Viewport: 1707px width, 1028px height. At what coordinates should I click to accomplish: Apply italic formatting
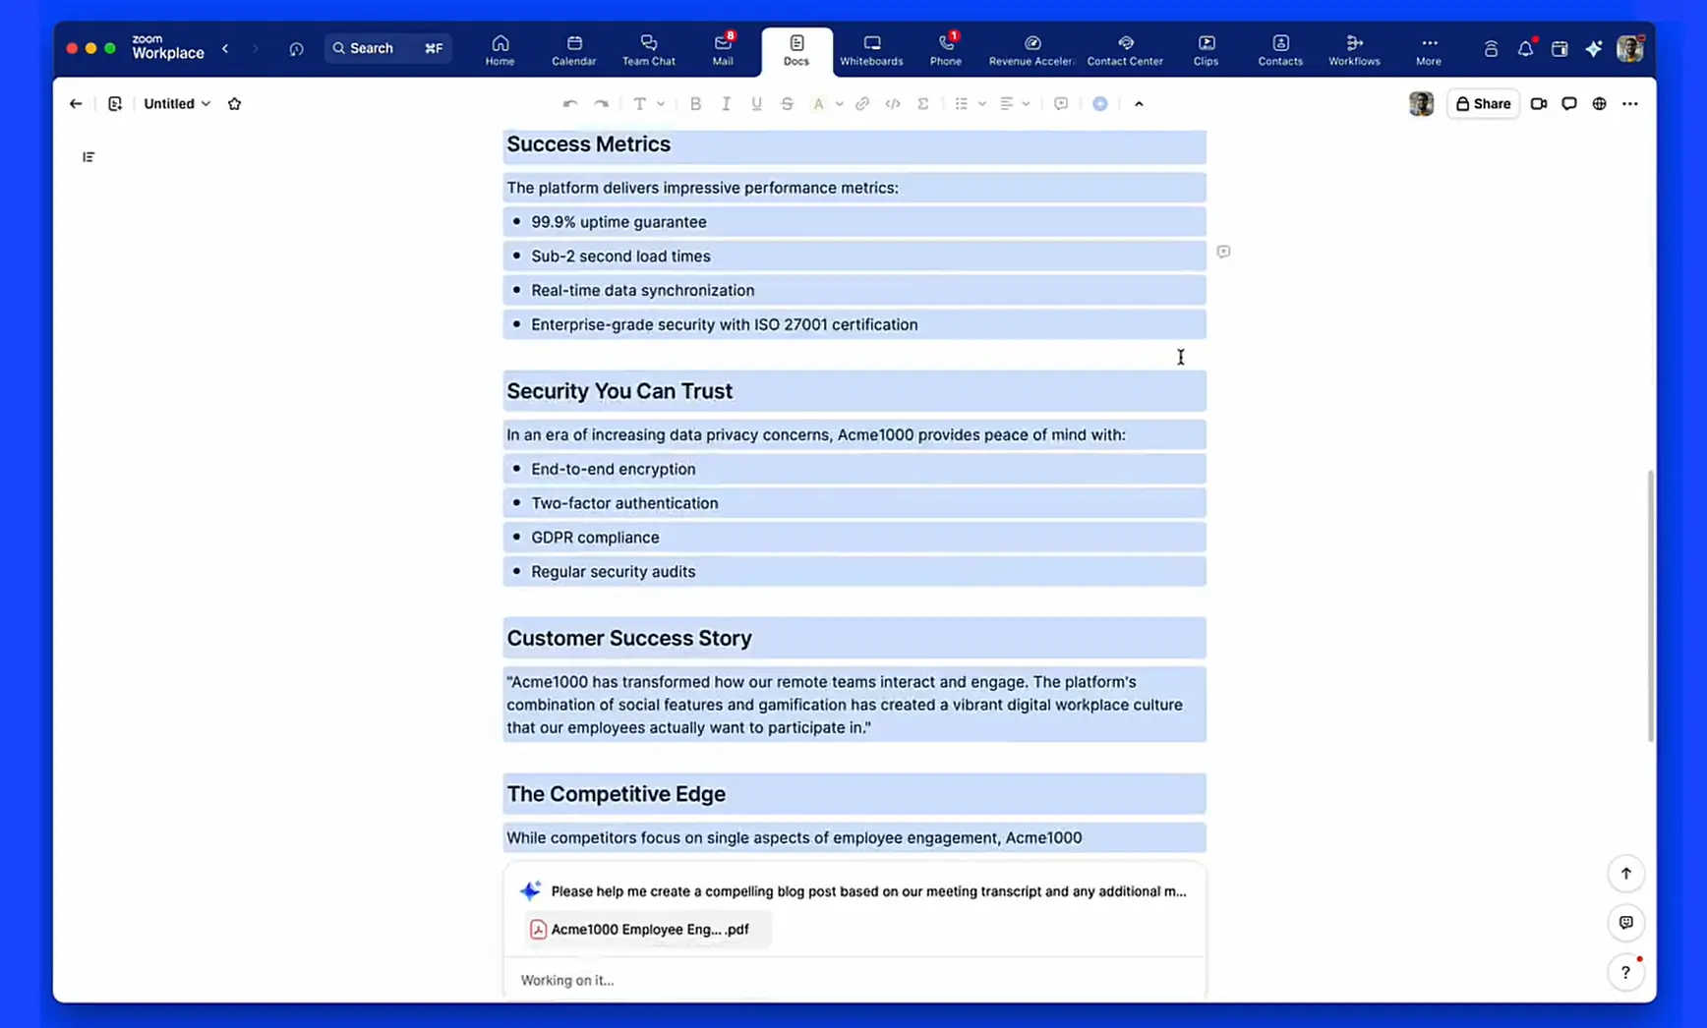pos(726,103)
